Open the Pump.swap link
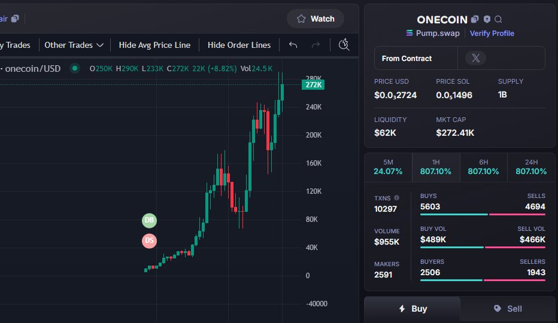The image size is (558, 323). pos(433,33)
